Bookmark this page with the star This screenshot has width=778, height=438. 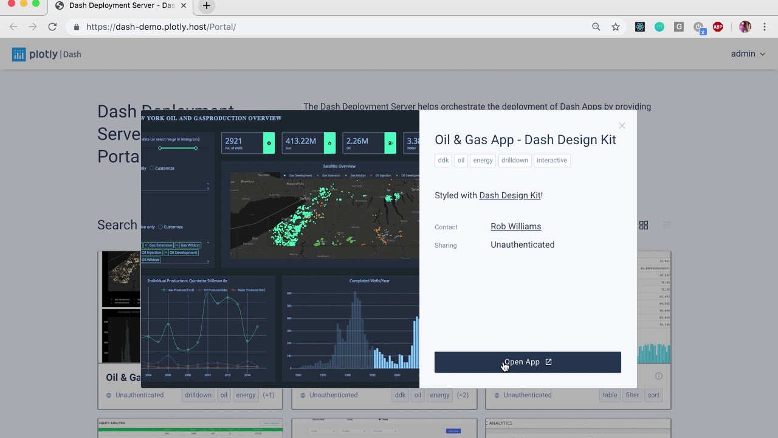tap(616, 27)
